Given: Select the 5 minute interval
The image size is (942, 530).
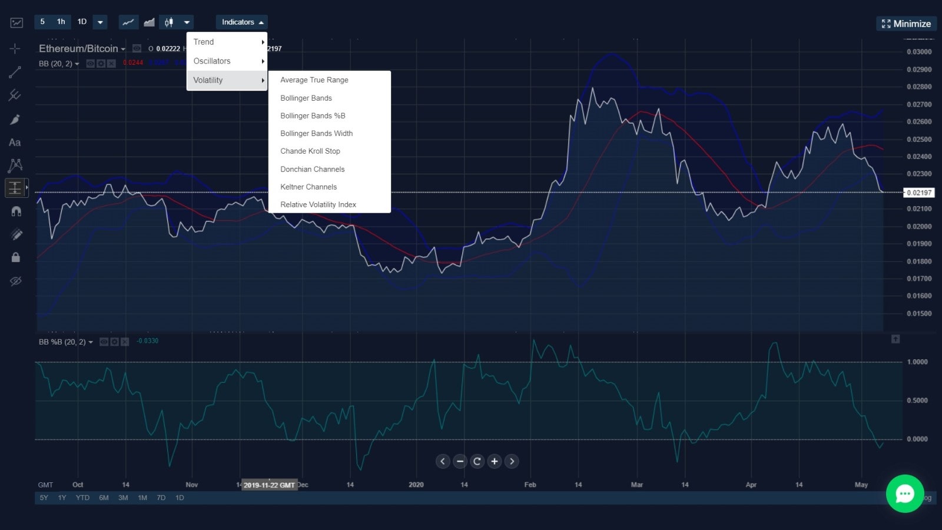Looking at the screenshot, I should [x=42, y=22].
